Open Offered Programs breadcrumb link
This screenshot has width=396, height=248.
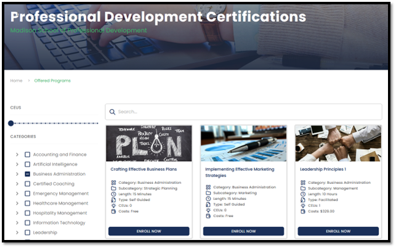(x=52, y=81)
